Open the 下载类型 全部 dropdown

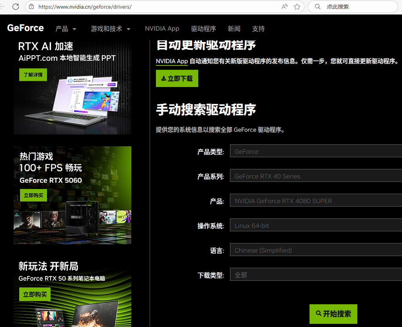316,274
